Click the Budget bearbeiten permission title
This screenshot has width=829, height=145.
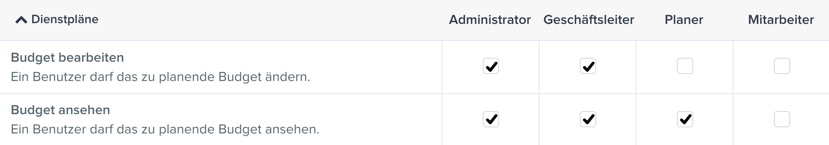pyautogui.click(x=68, y=57)
